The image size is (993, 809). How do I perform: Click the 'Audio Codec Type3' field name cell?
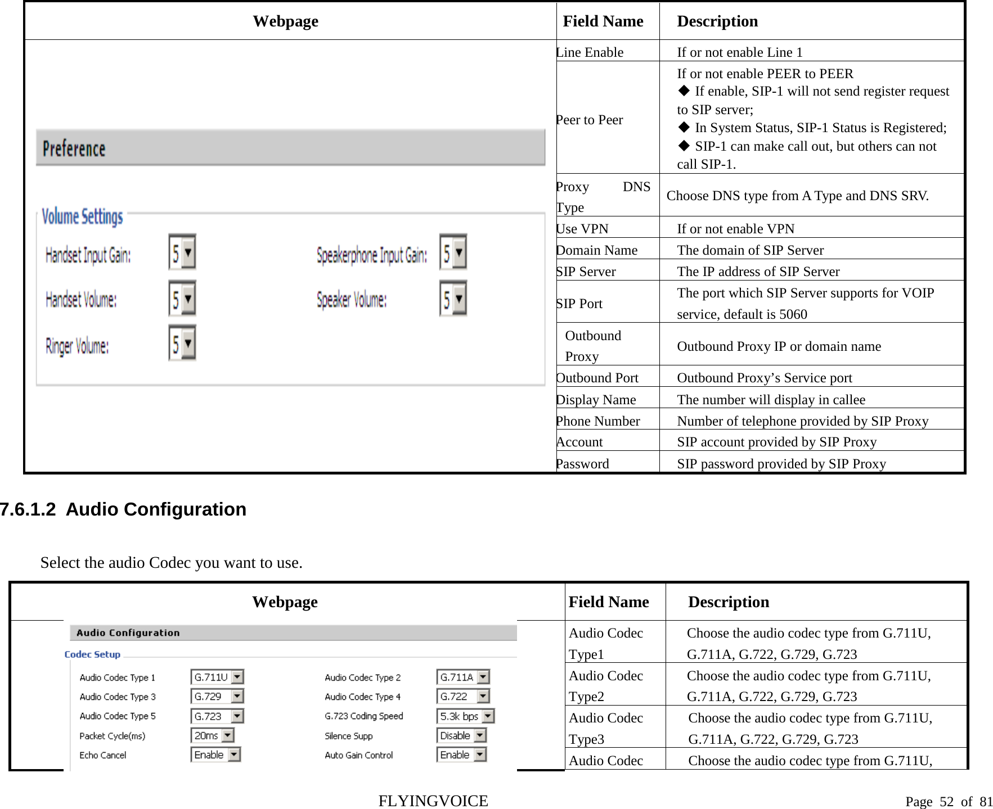(615, 727)
